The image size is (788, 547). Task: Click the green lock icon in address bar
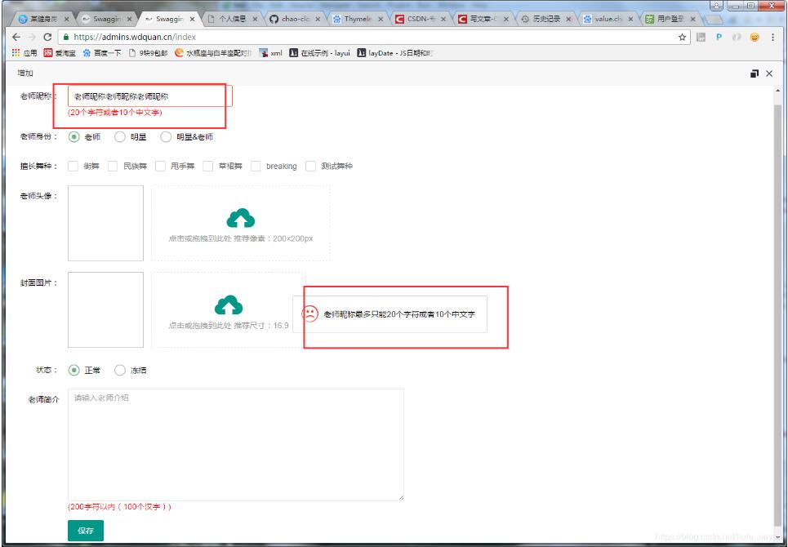click(66, 38)
